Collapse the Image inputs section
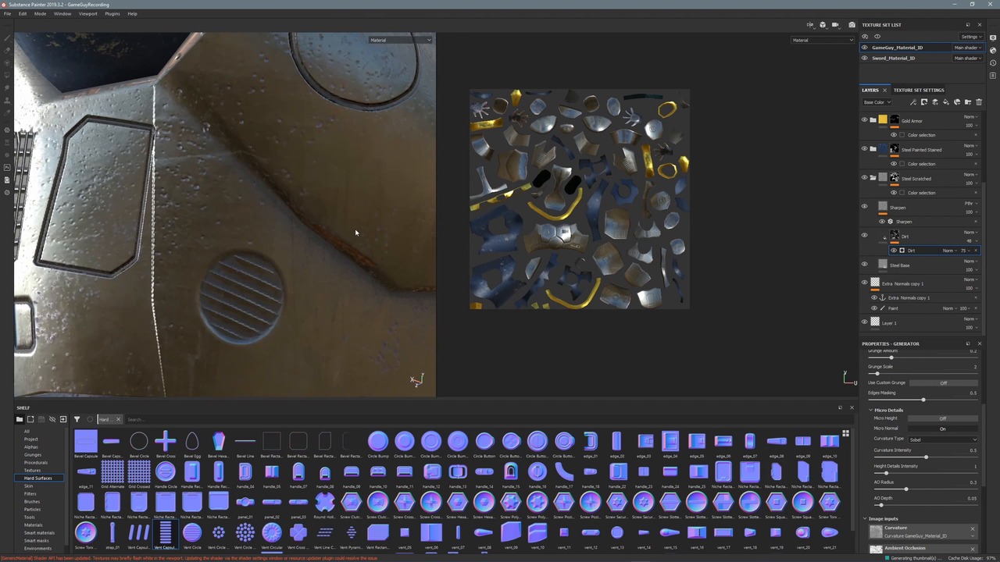1000x562 pixels. [865, 518]
